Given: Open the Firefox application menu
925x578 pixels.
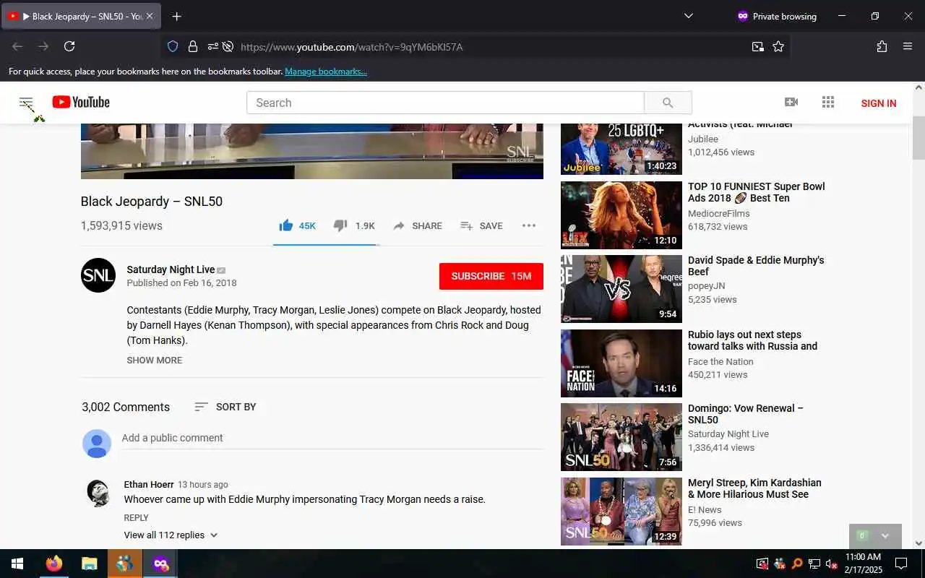Looking at the screenshot, I should pos(908,46).
